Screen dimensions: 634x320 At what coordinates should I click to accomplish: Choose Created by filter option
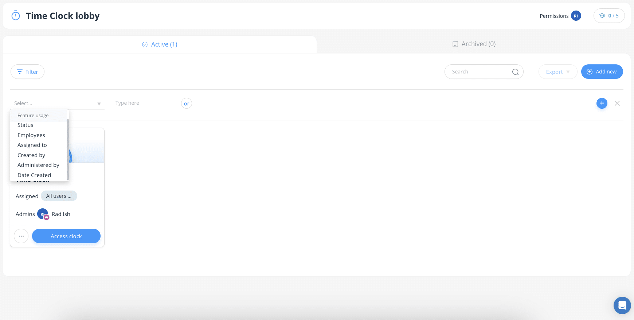pos(39,155)
